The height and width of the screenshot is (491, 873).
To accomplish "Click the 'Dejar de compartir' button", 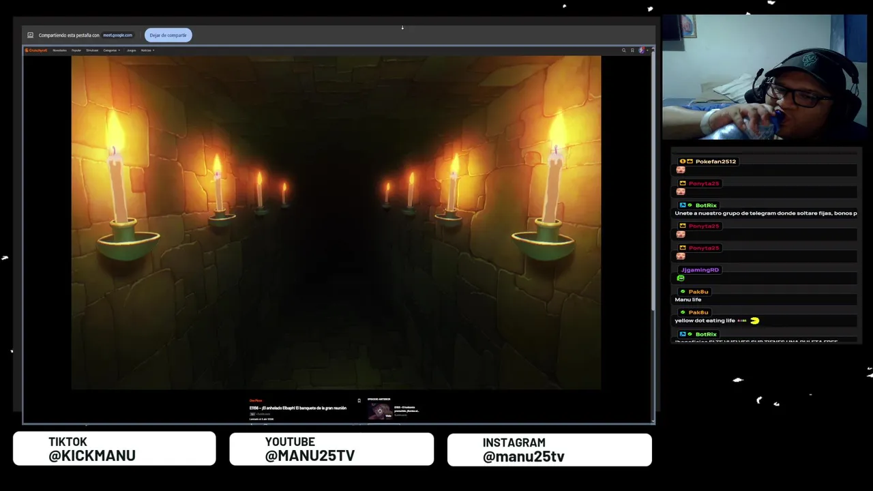I will coord(168,35).
